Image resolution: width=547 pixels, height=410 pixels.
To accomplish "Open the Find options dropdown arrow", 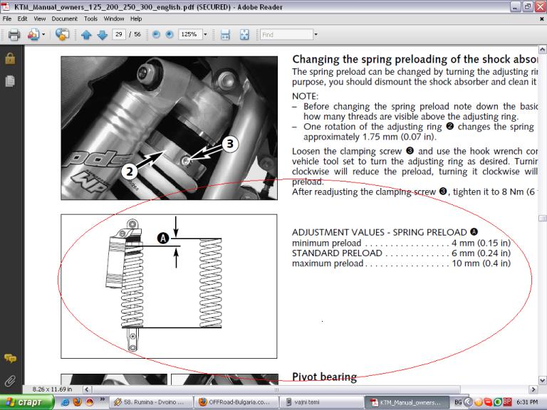I will 316,34.
